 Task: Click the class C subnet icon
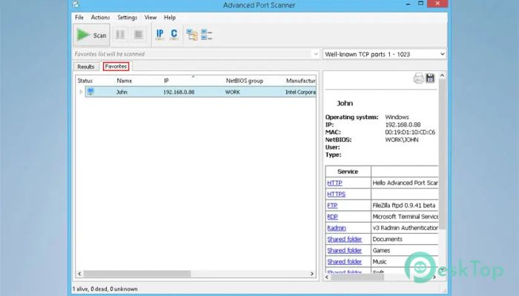[x=174, y=34]
